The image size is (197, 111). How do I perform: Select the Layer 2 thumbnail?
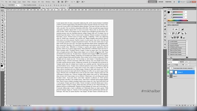[x=171, y=76]
